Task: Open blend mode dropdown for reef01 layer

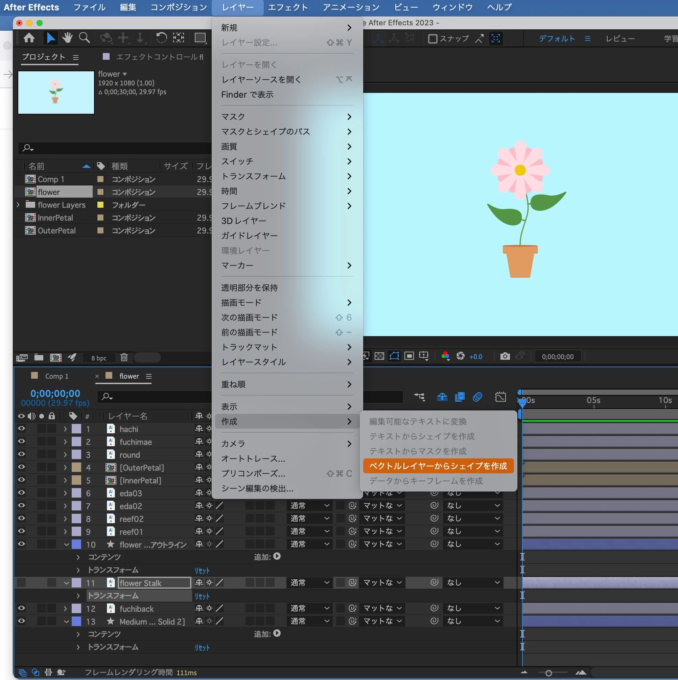Action: [x=310, y=531]
